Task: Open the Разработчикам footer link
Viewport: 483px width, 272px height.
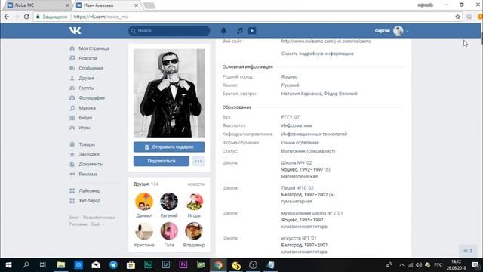Action: (x=99, y=218)
